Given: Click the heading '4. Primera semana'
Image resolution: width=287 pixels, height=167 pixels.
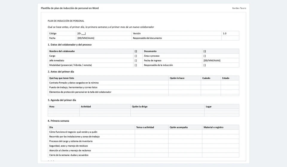Looking at the screenshot, I should (58, 121).
